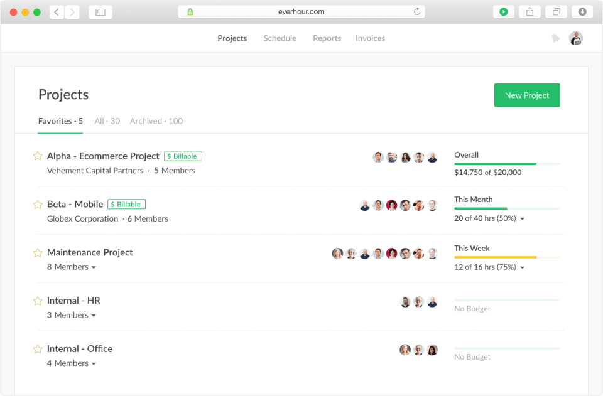
Task: Click the profile avatar in the navbar
Action: 575,38
